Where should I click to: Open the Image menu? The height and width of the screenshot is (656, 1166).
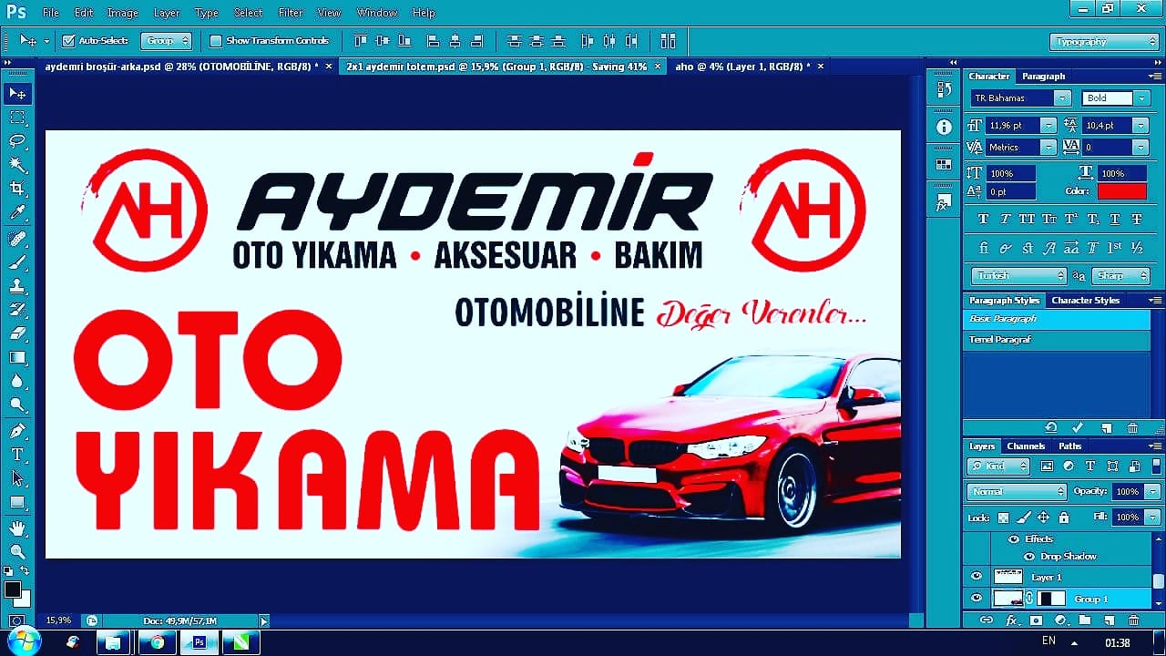[x=123, y=13]
